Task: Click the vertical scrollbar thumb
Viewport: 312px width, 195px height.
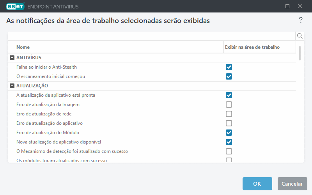Action: click(x=300, y=53)
